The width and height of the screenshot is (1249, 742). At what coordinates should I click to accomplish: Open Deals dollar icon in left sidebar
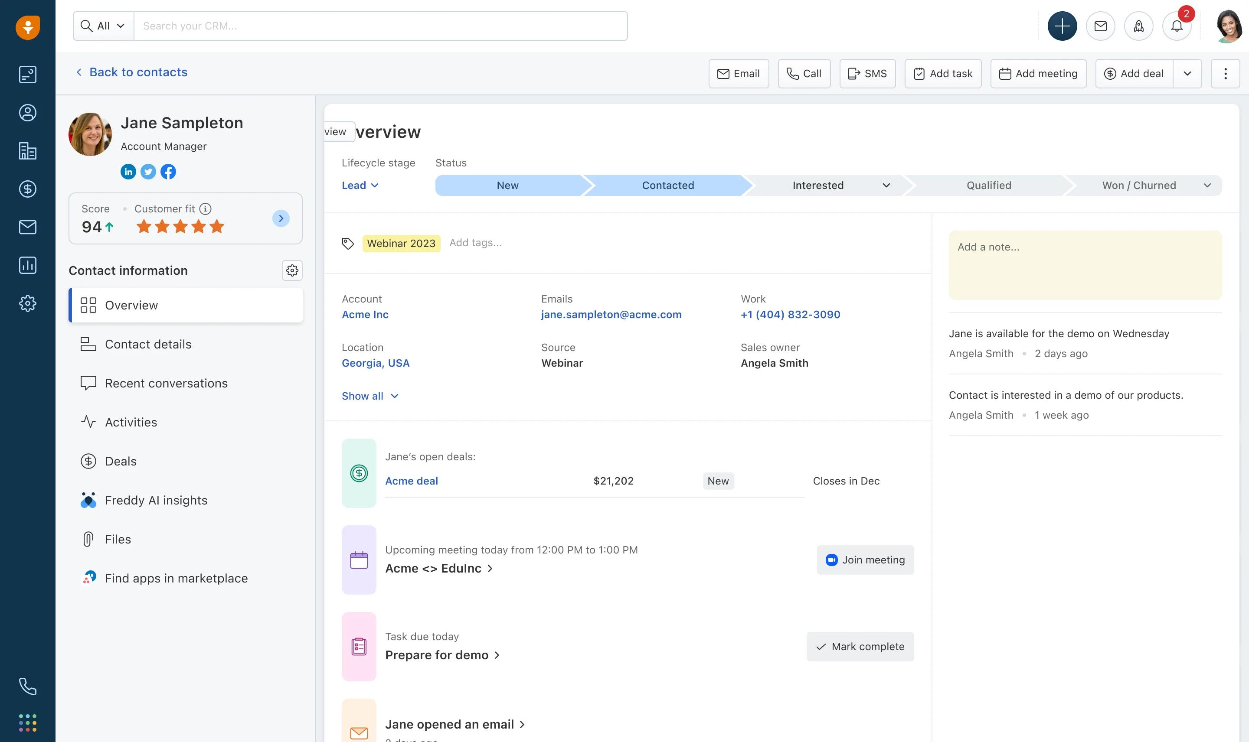point(27,189)
